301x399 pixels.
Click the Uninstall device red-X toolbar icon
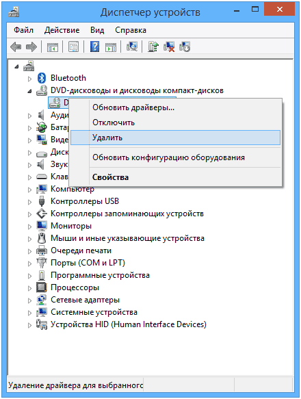pyautogui.click(x=169, y=47)
